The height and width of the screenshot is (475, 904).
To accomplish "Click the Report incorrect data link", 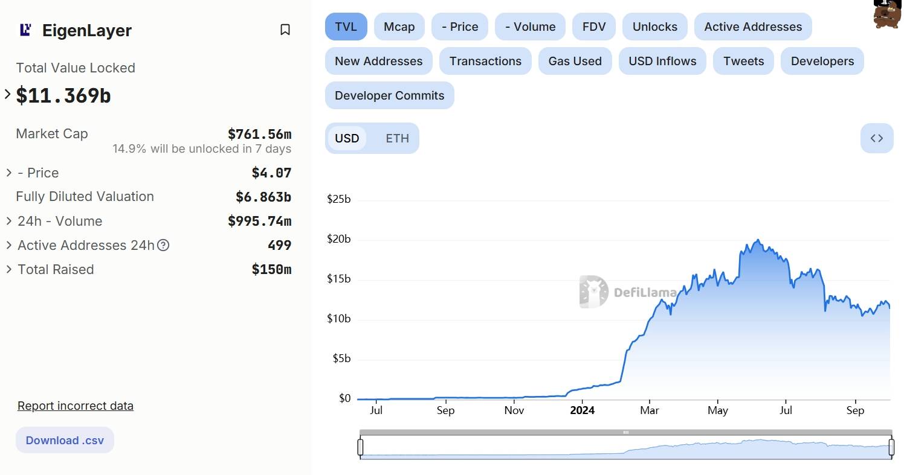I will (76, 406).
